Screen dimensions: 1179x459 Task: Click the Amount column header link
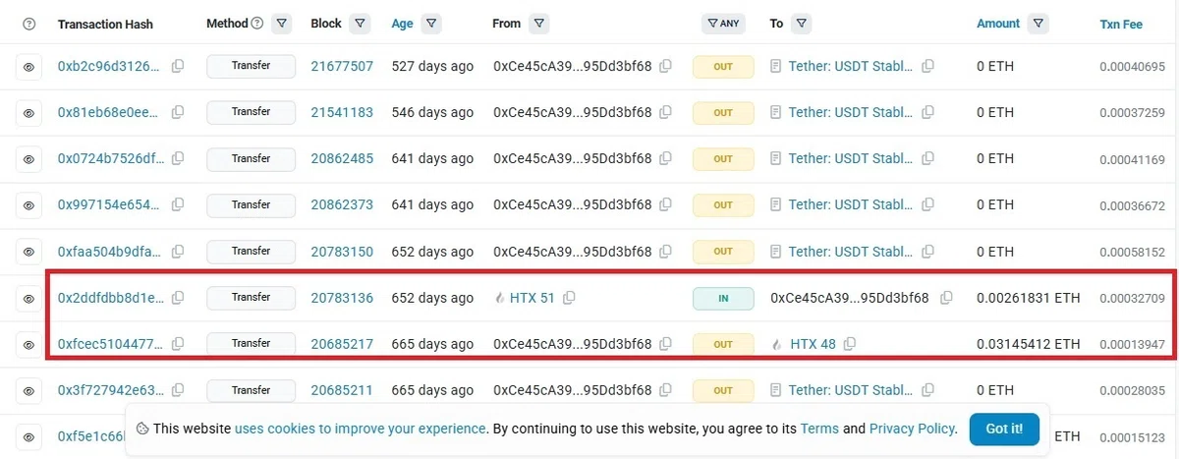tap(998, 23)
